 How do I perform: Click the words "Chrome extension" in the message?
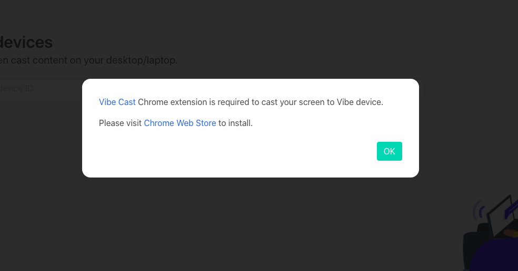pos(172,102)
